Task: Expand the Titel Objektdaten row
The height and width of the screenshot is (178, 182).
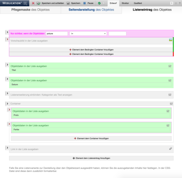Action: tap(7, 65)
